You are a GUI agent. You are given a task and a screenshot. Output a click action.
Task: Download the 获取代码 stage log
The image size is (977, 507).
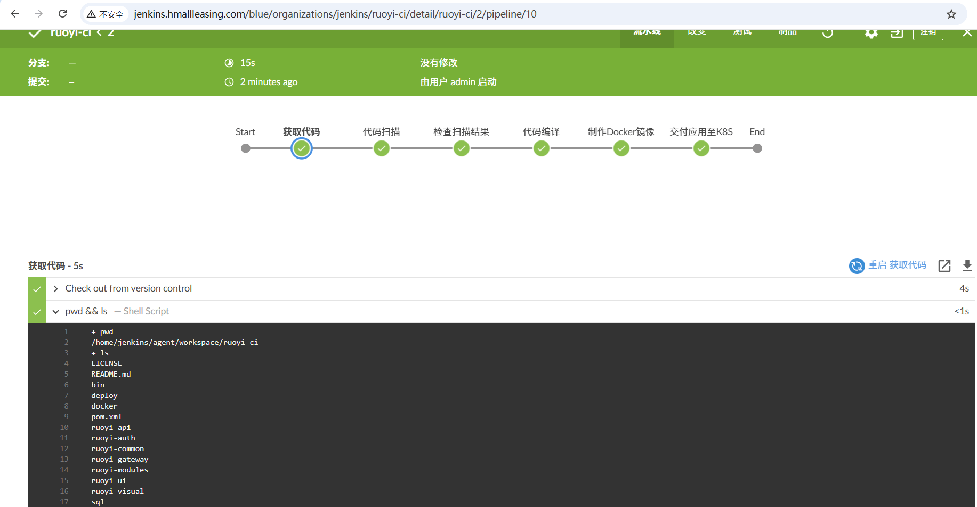967,265
